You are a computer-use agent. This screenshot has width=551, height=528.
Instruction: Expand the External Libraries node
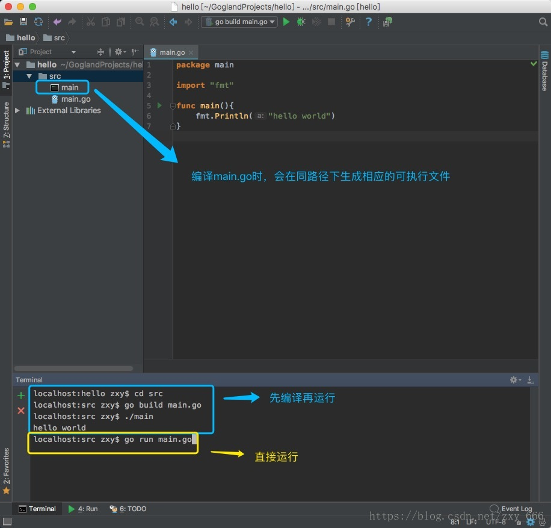tap(17, 110)
